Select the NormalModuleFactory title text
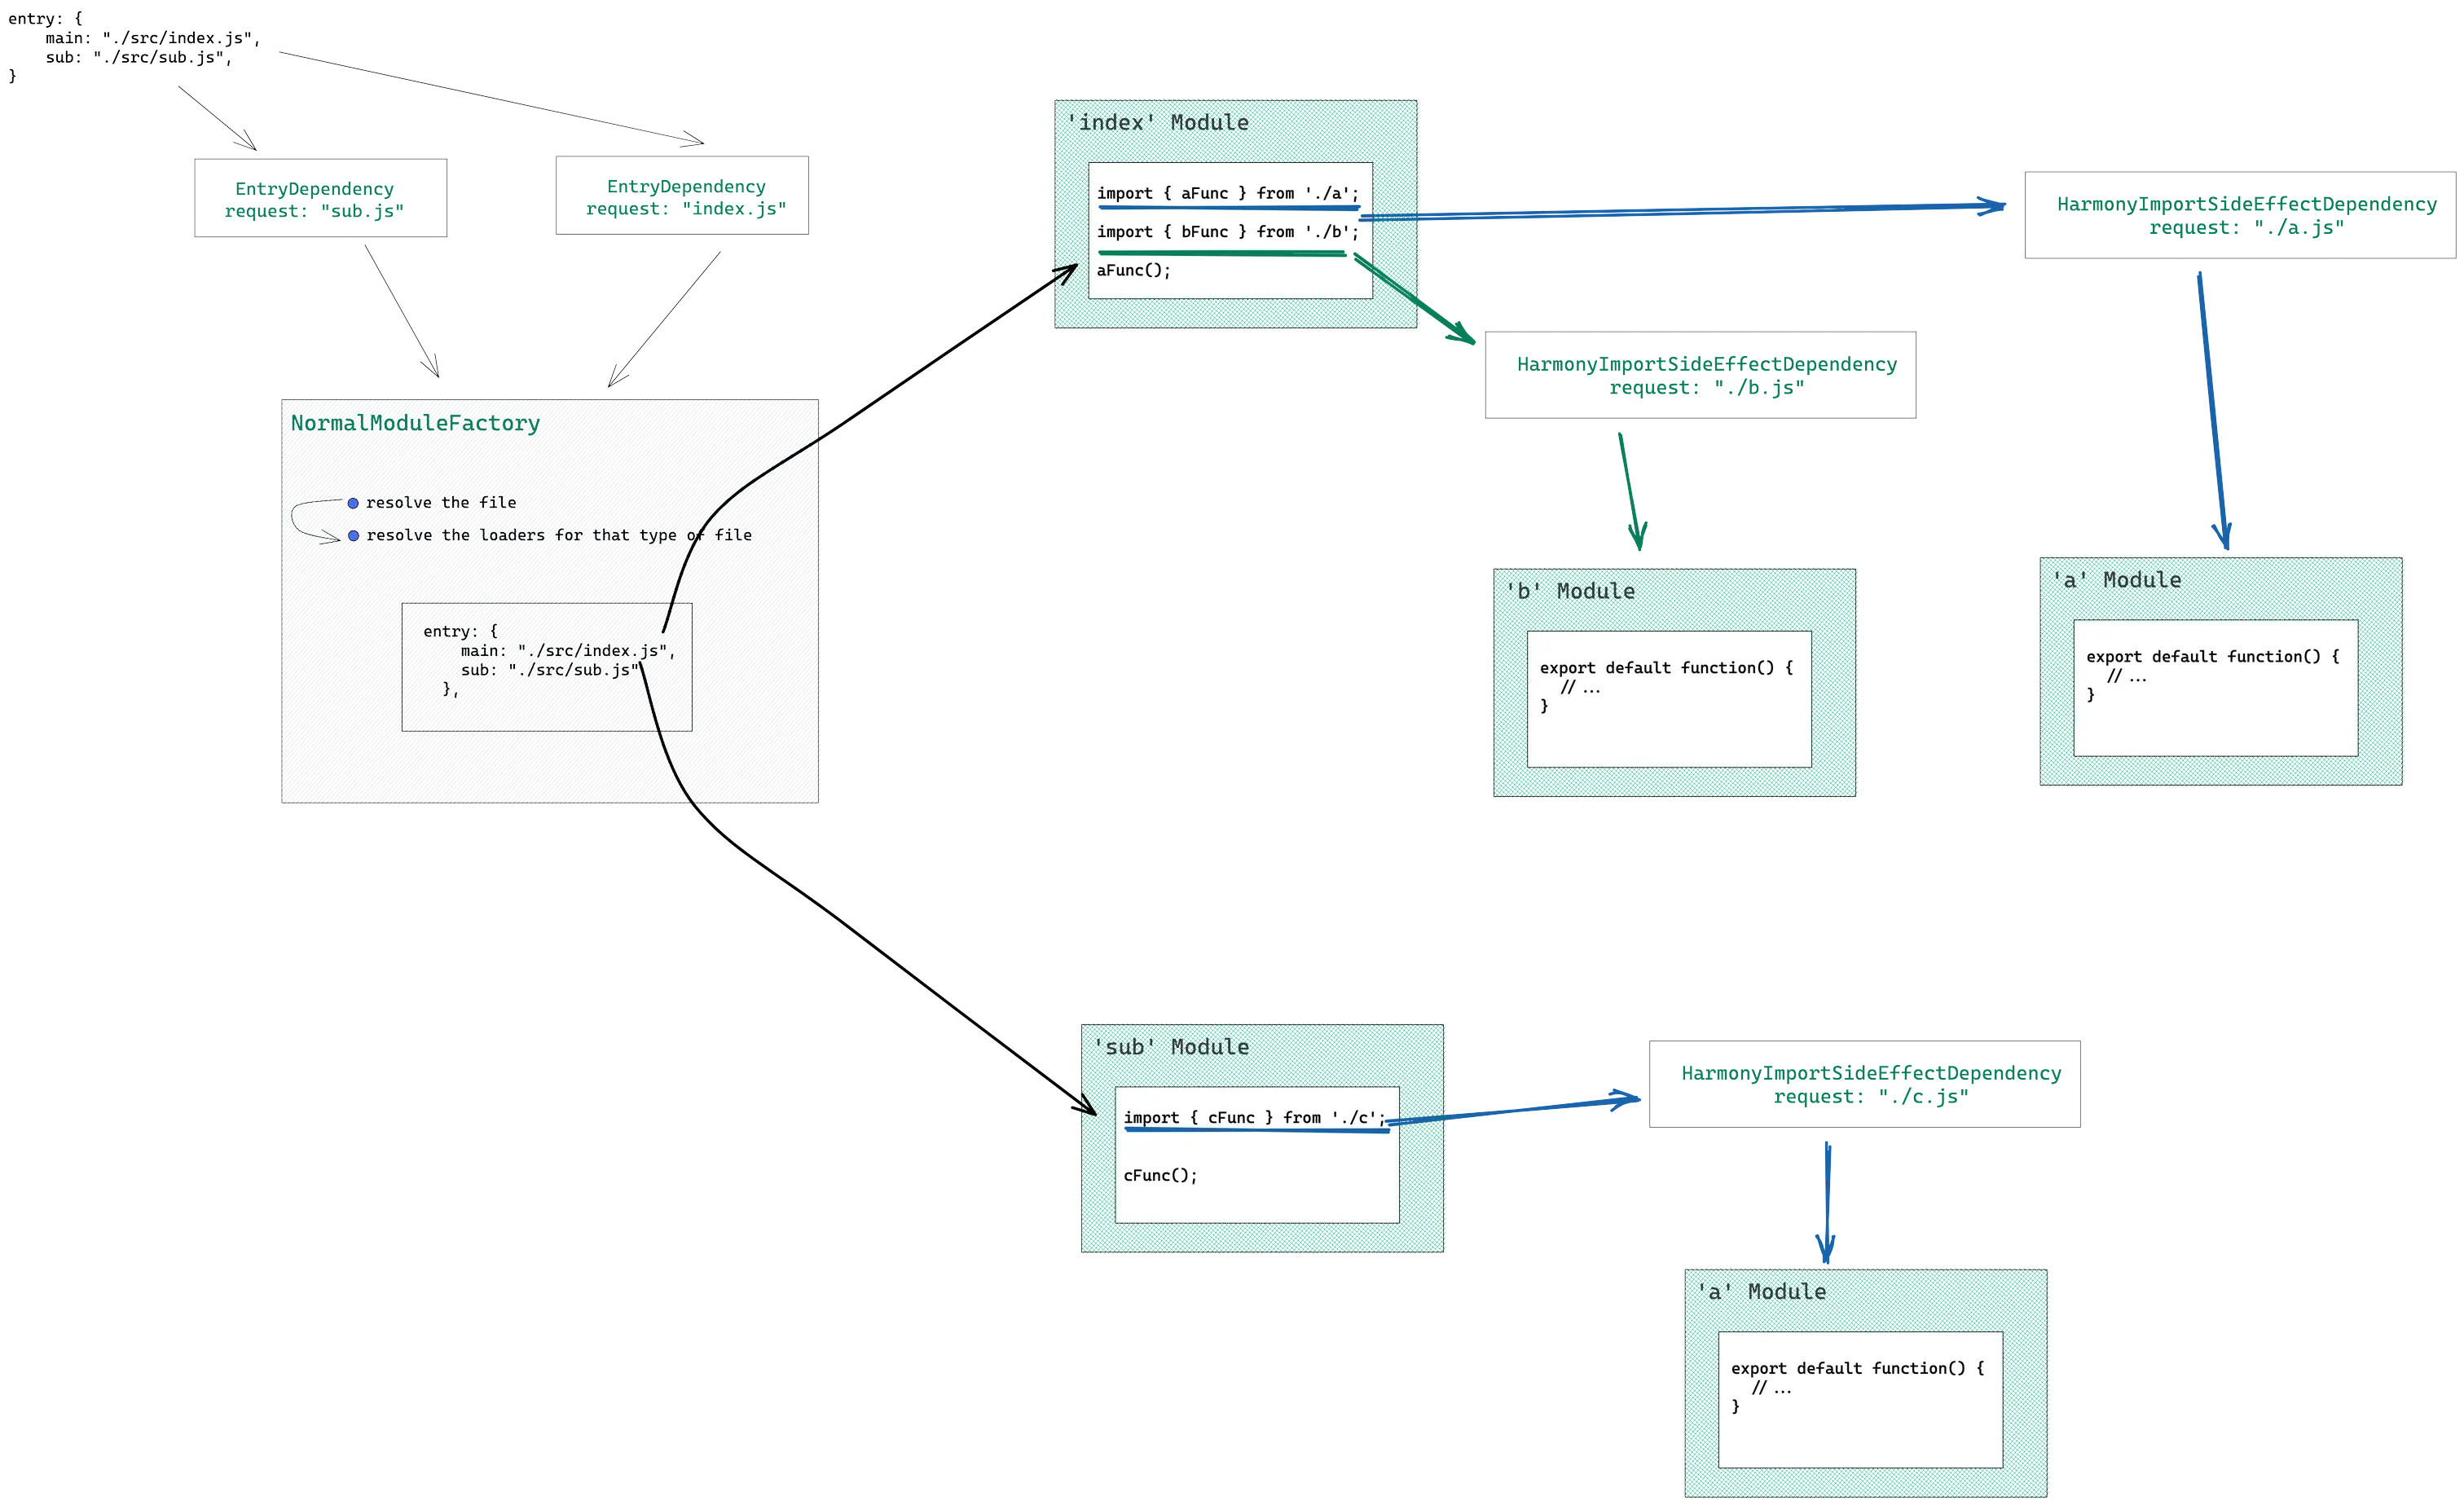 coord(415,423)
